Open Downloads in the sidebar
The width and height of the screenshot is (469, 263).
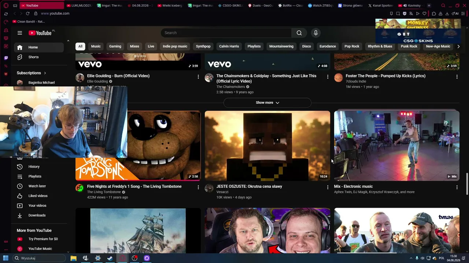pyautogui.click(x=39, y=216)
